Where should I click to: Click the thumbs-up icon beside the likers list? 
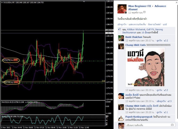tap(120, 29)
